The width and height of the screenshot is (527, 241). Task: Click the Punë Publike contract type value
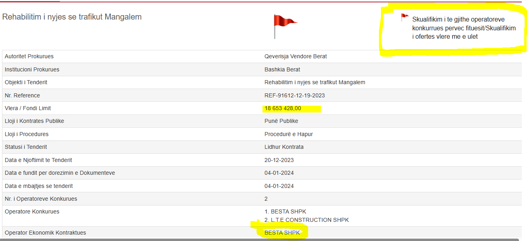tap(281, 121)
